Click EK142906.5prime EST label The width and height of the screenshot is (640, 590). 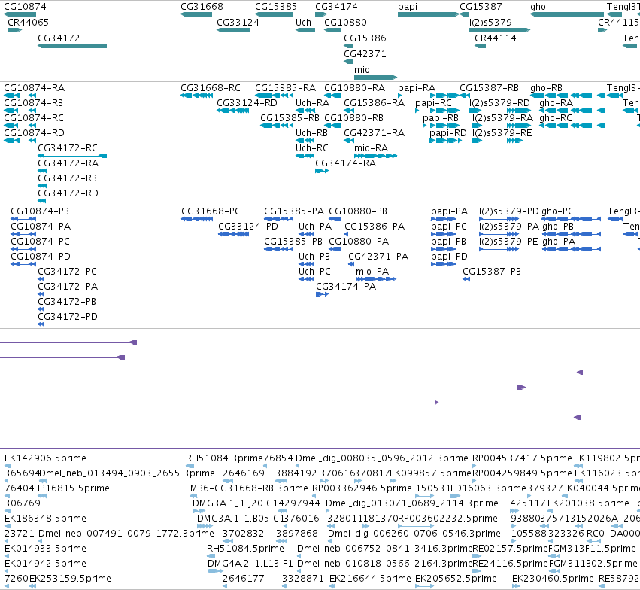point(45,458)
